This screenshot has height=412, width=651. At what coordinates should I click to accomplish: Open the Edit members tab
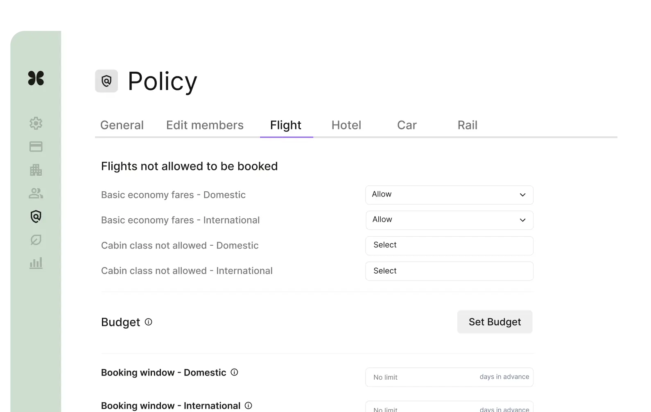(205, 125)
